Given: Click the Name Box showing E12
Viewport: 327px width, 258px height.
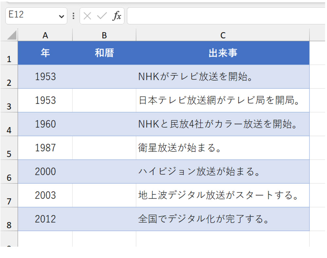Looking at the screenshot, I should [36, 16].
